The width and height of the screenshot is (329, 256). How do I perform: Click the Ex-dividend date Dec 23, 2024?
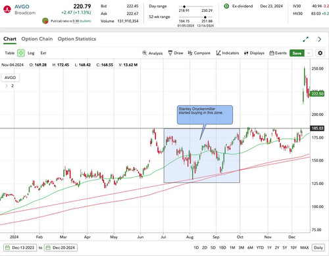pos(272,6)
